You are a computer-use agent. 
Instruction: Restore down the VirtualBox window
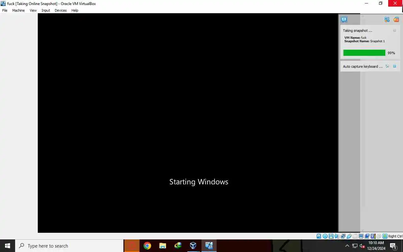381,3
